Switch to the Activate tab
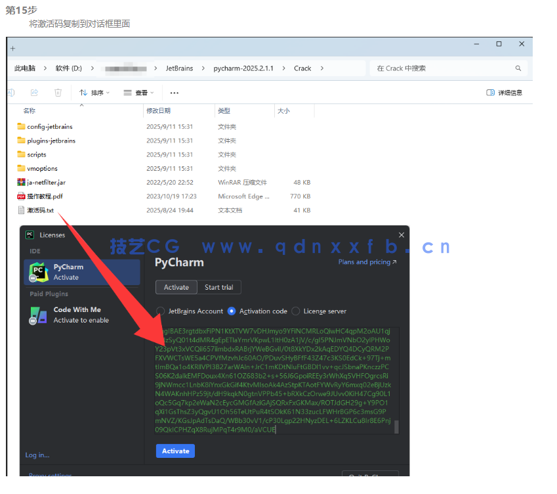The height and width of the screenshot is (494, 557). (176, 287)
